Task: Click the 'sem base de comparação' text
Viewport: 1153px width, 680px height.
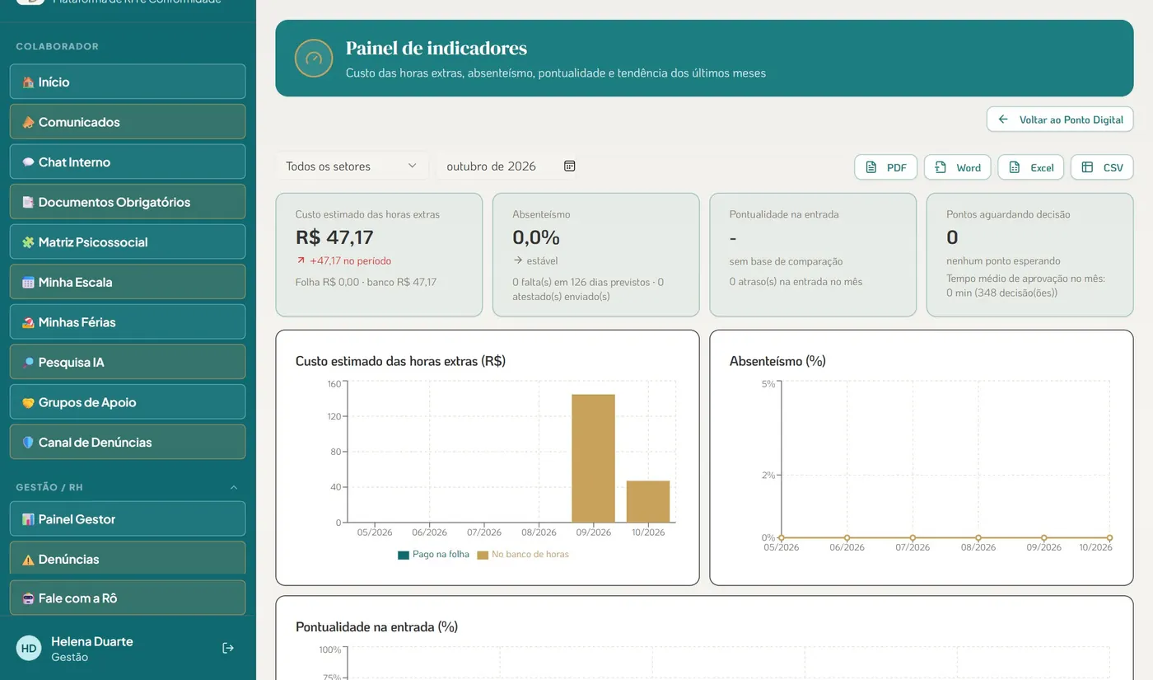Action: pyautogui.click(x=786, y=261)
